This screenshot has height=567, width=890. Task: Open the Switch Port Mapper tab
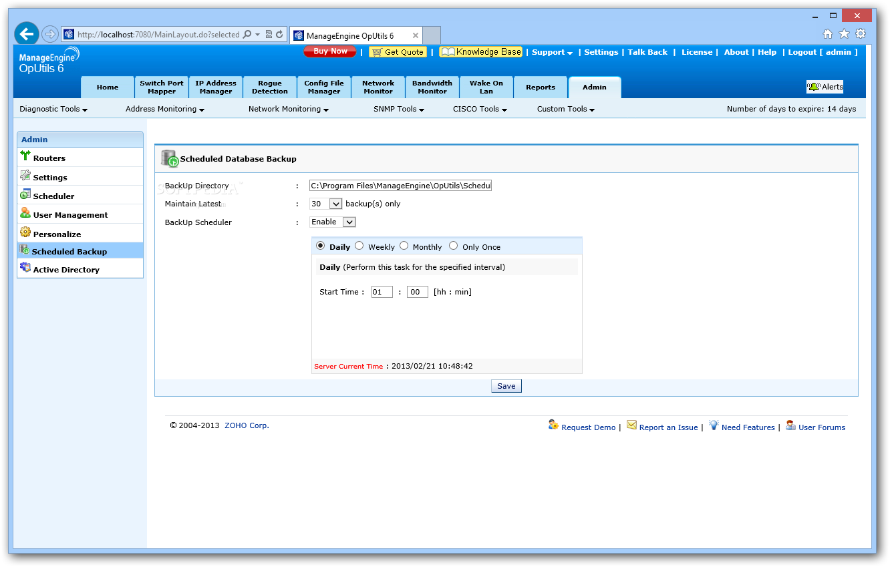pos(162,87)
